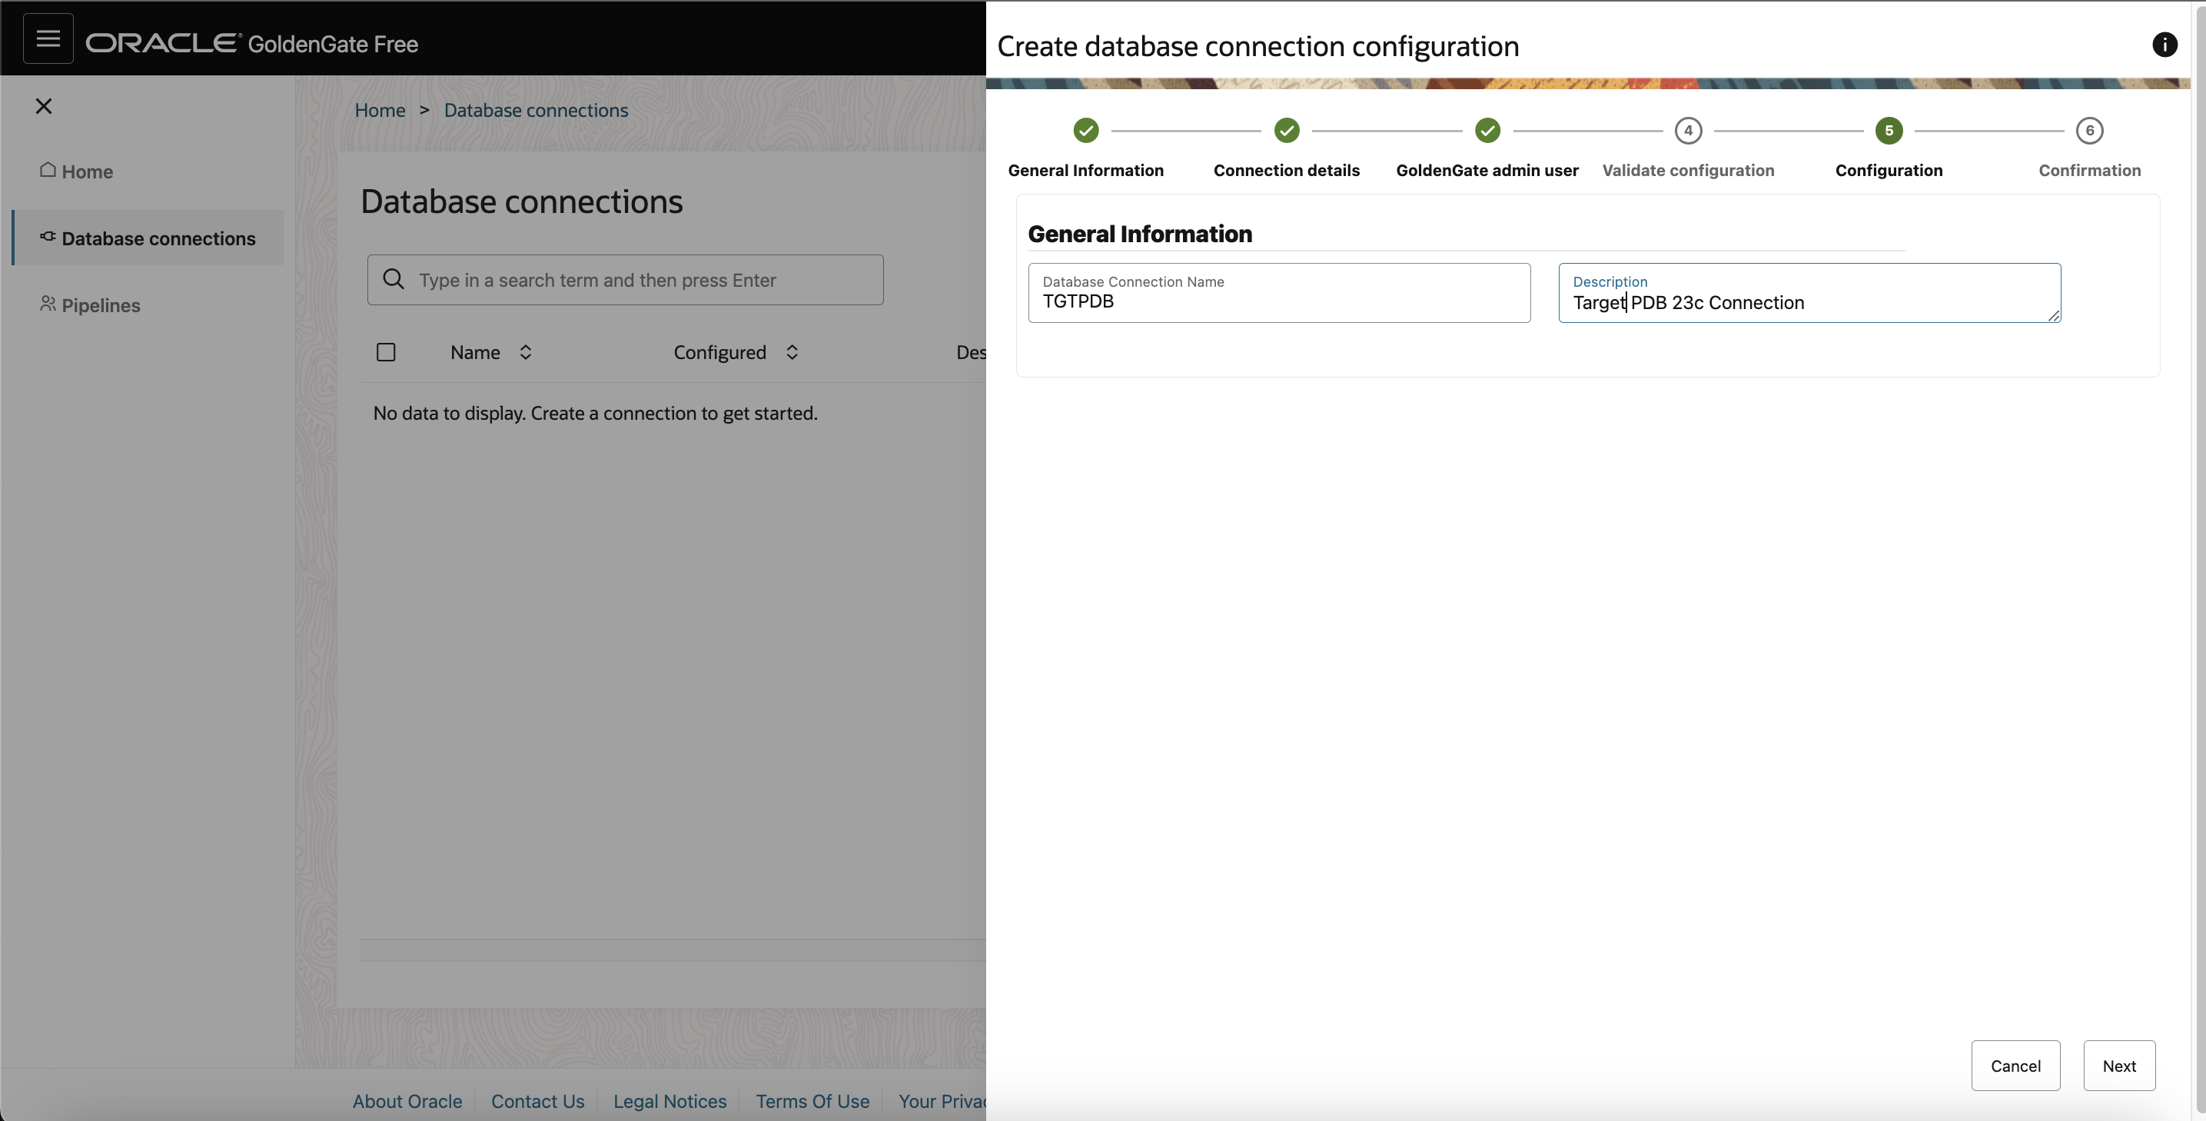Image resolution: width=2206 pixels, height=1121 pixels.
Task: Open the navigation hamburger menu
Action: click(47, 38)
